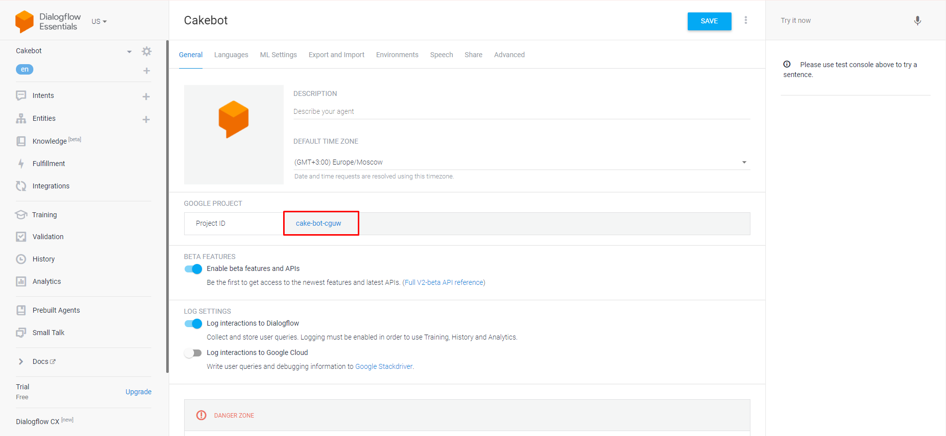Open the three-dot more options menu
This screenshot has width=946, height=436.
point(745,20)
